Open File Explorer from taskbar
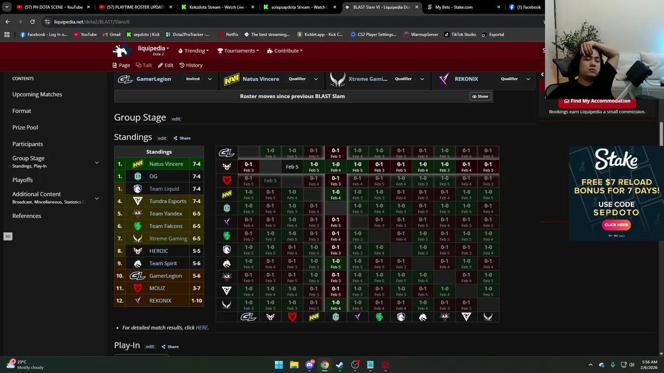Image resolution: width=664 pixels, height=373 pixels. 294,365
